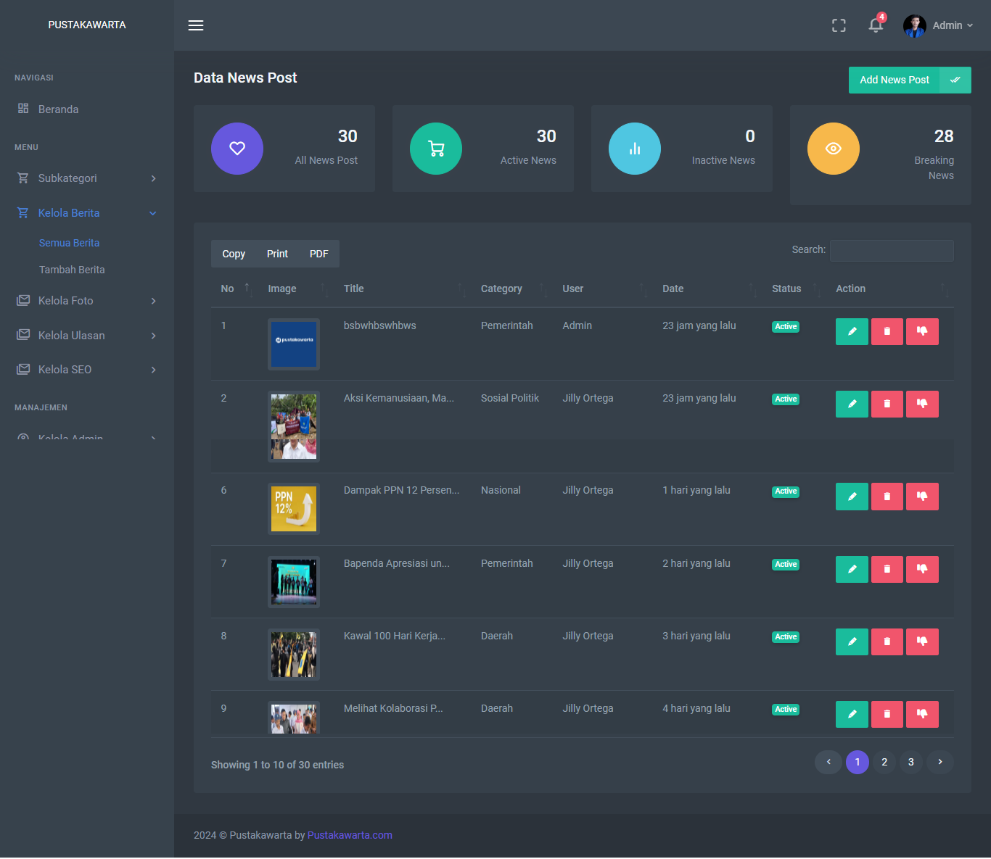Sort table by No column
991x859 pixels.
point(234,289)
